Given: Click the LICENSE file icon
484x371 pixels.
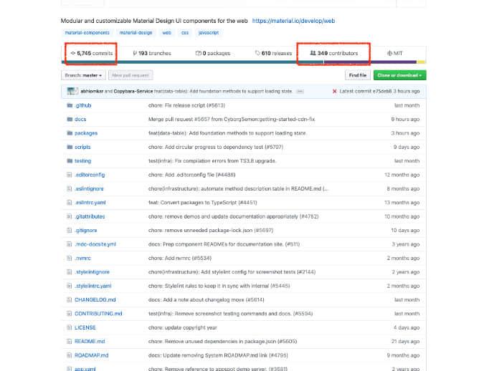Looking at the screenshot, I should click(69, 327).
